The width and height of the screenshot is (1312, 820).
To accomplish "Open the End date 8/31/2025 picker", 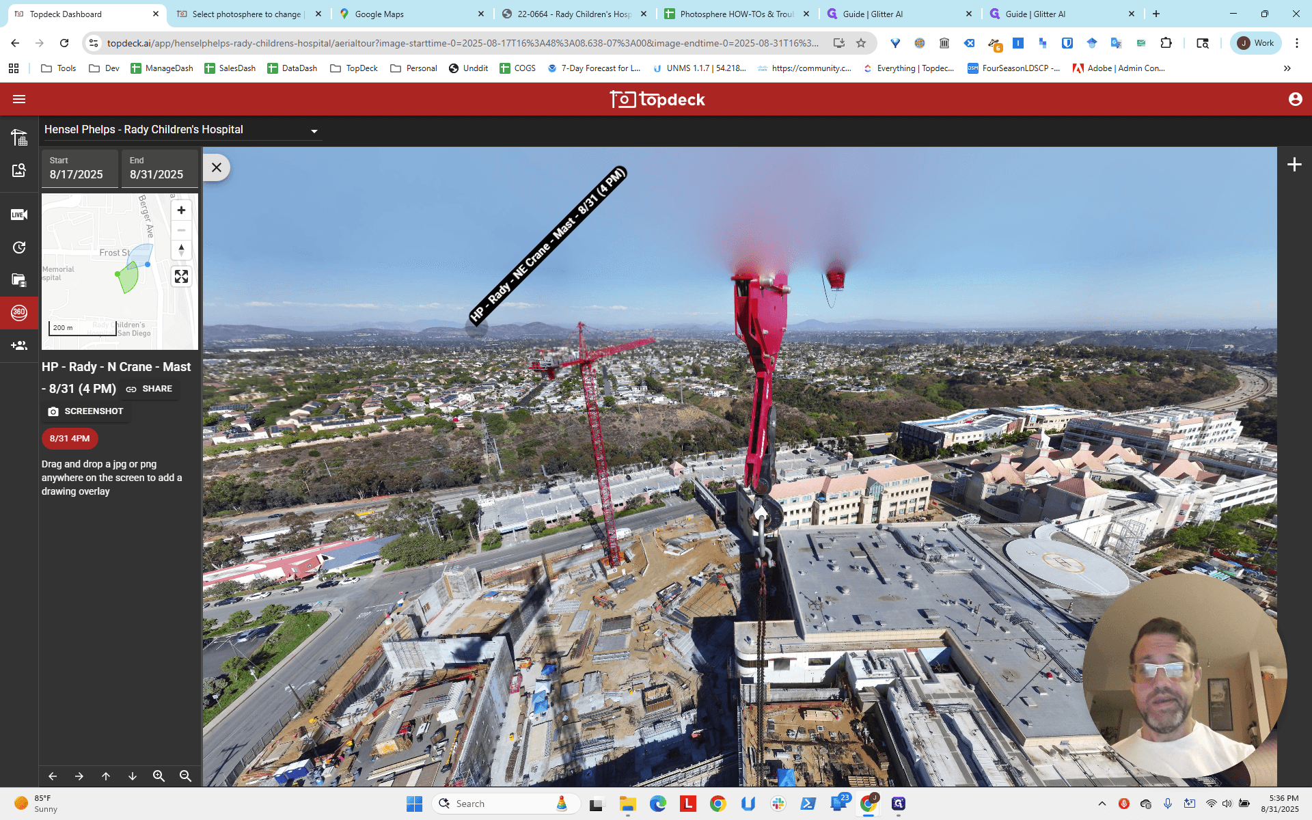I will tap(160, 168).
